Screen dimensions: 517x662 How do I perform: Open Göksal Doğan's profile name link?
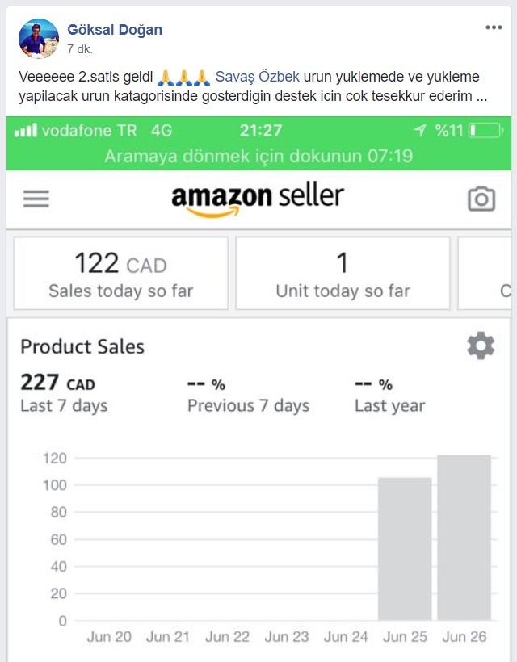pos(115,30)
